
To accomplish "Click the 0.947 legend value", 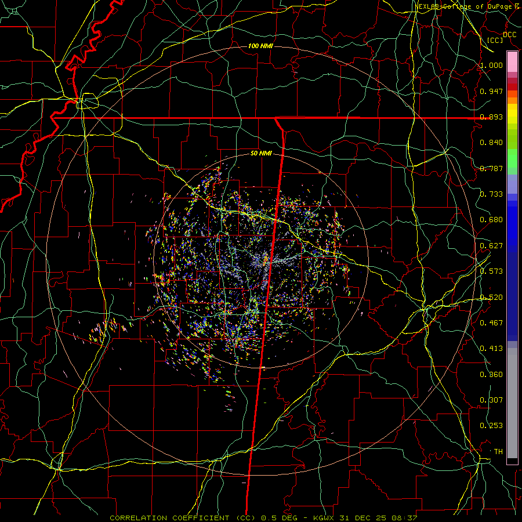I will click(x=491, y=91).
